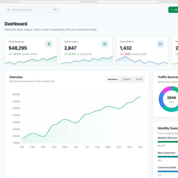Click the "284K" visits value
This screenshot has width=178, height=178.
171,98
